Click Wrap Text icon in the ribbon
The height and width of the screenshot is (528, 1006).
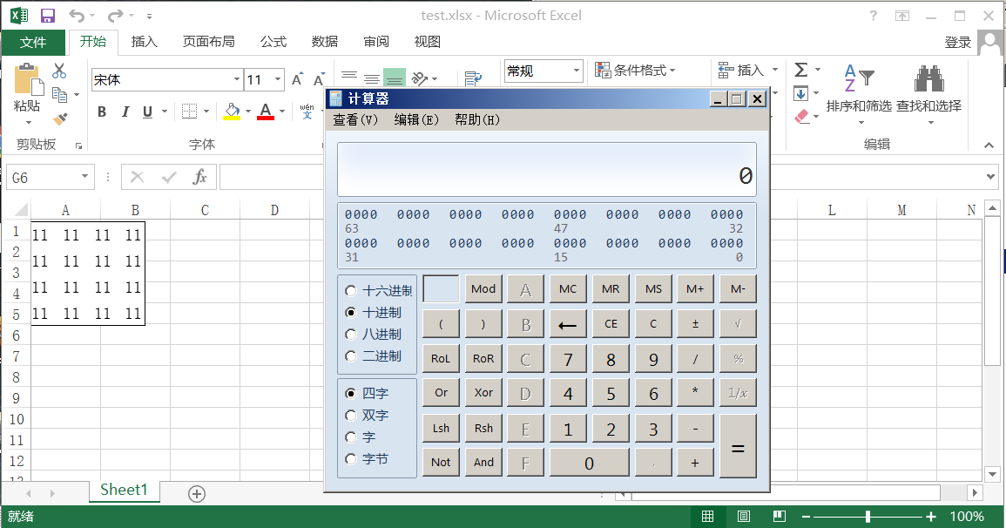tap(474, 79)
